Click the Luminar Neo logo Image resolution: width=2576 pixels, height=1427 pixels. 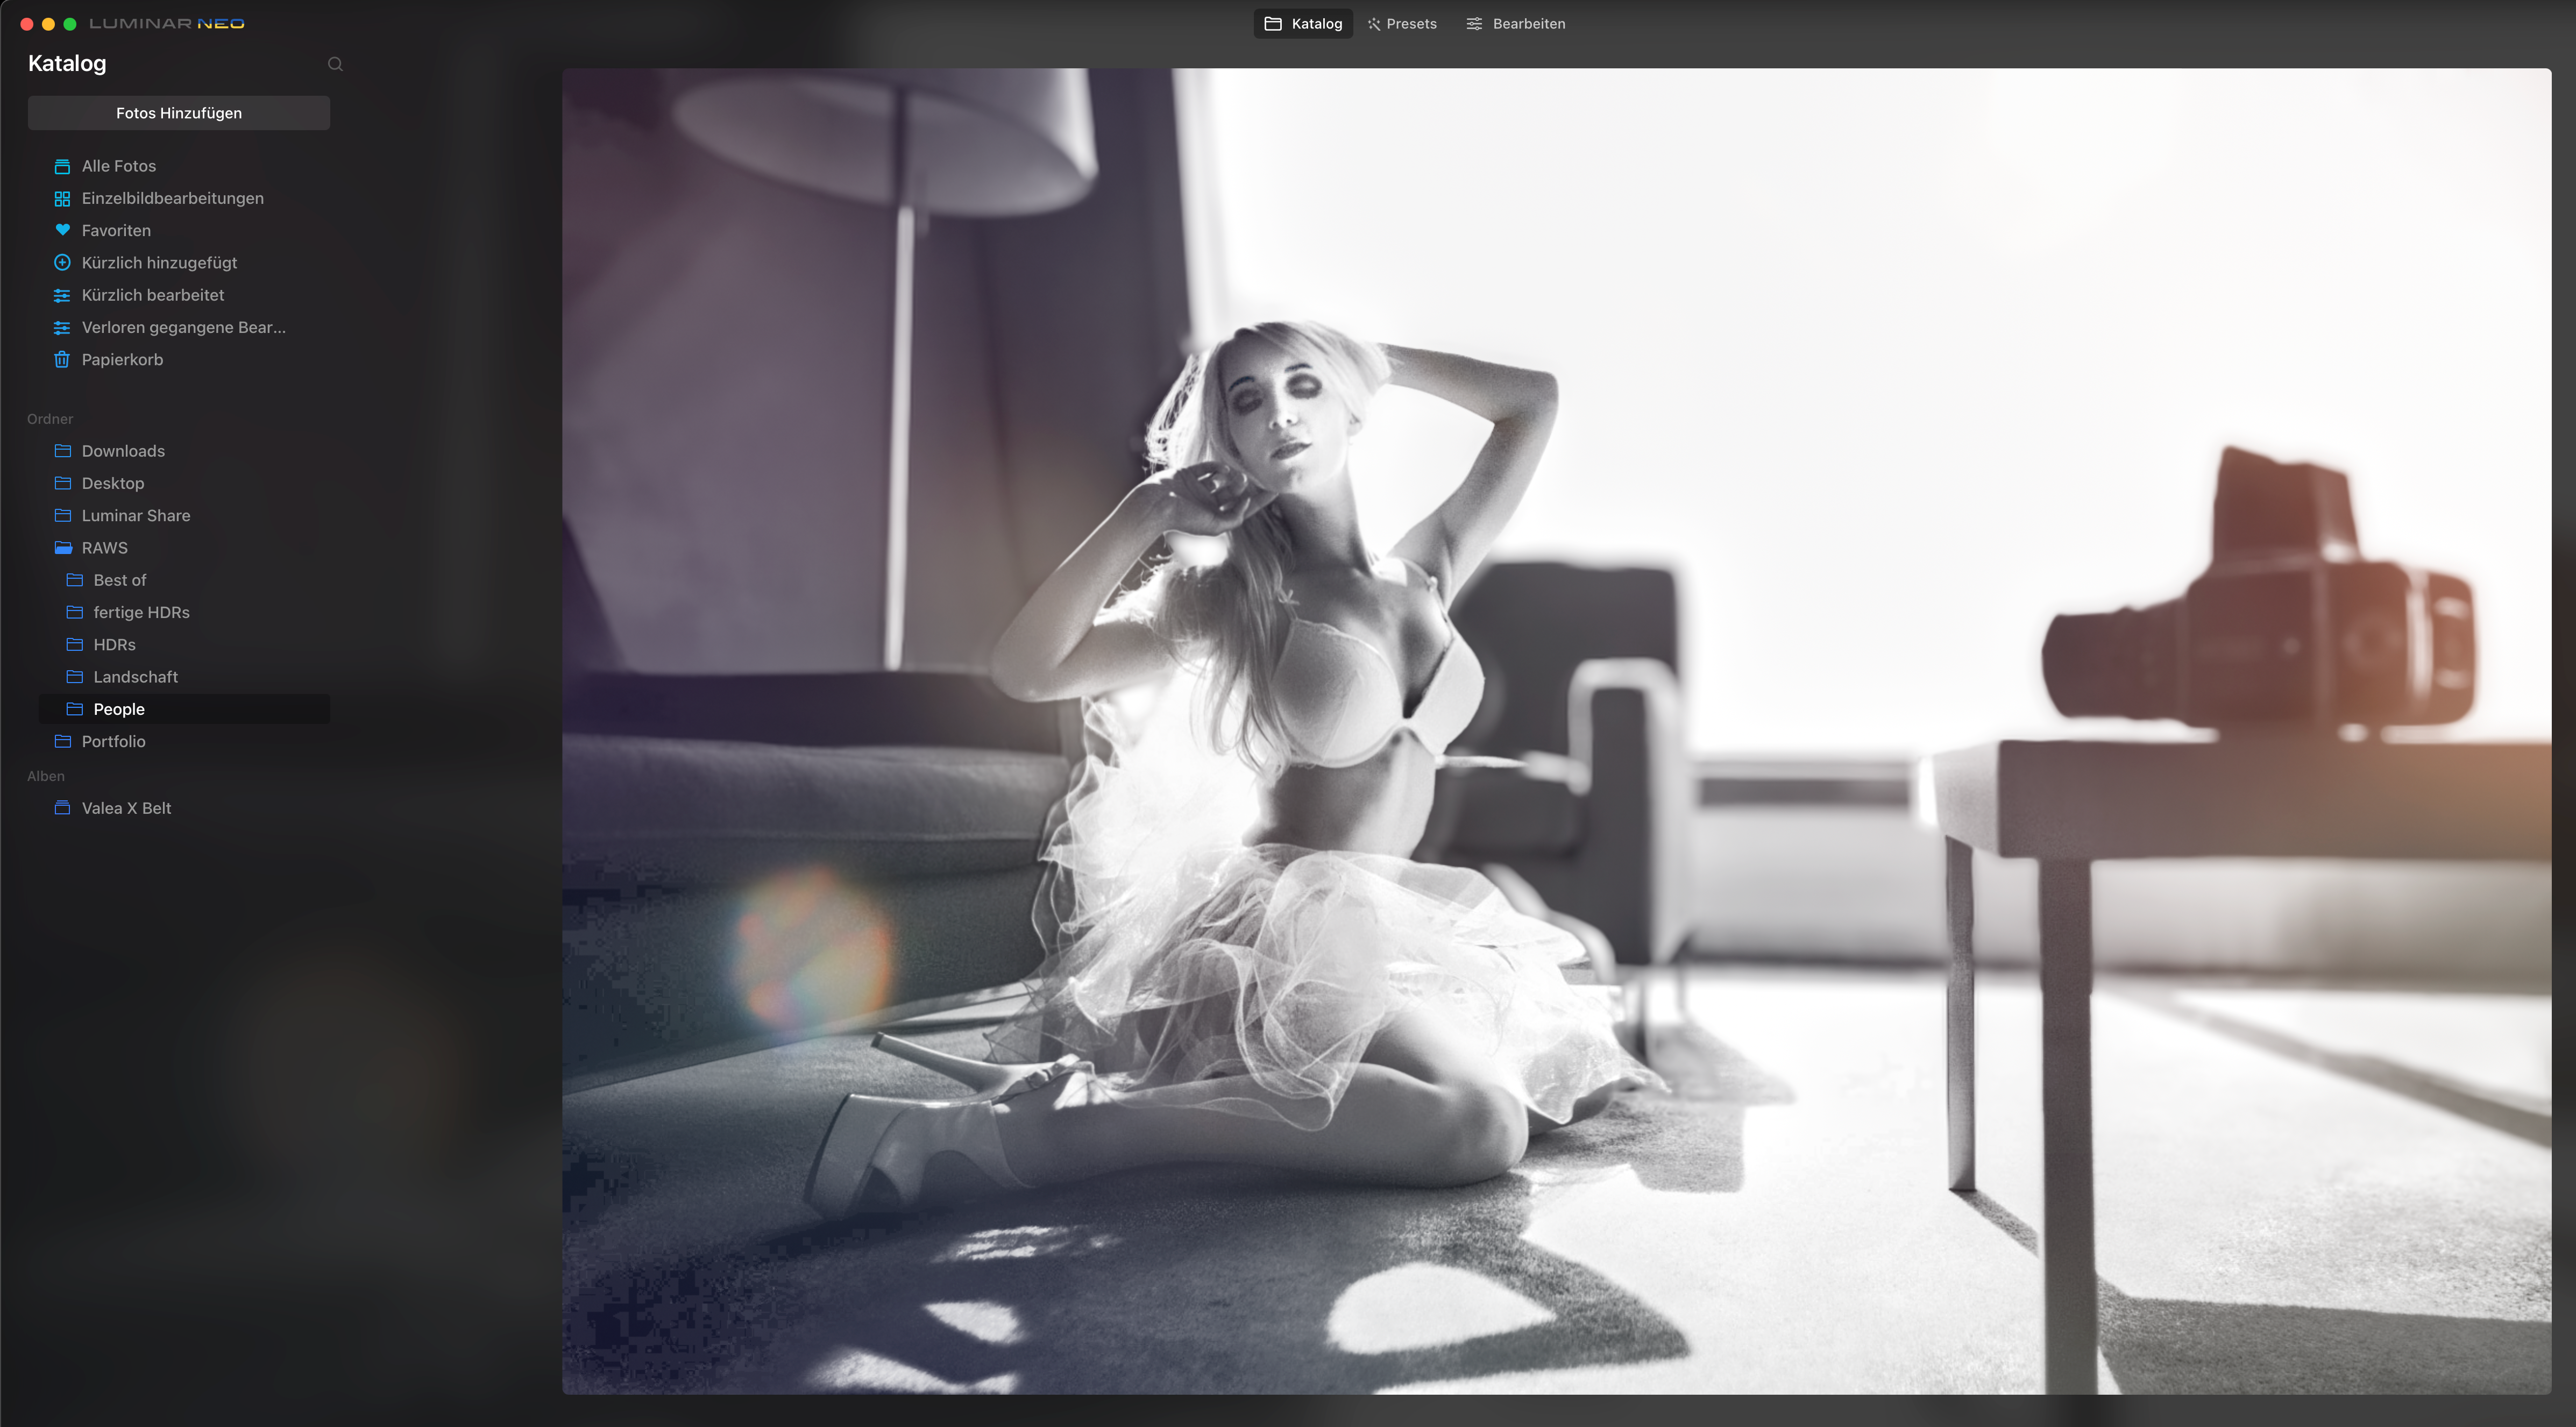(167, 24)
